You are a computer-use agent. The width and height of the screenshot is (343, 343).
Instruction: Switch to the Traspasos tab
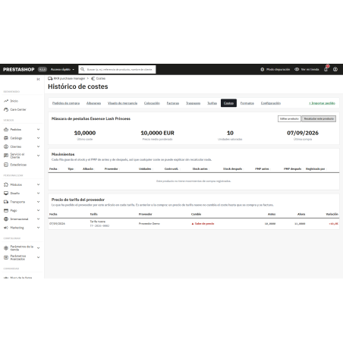click(194, 103)
